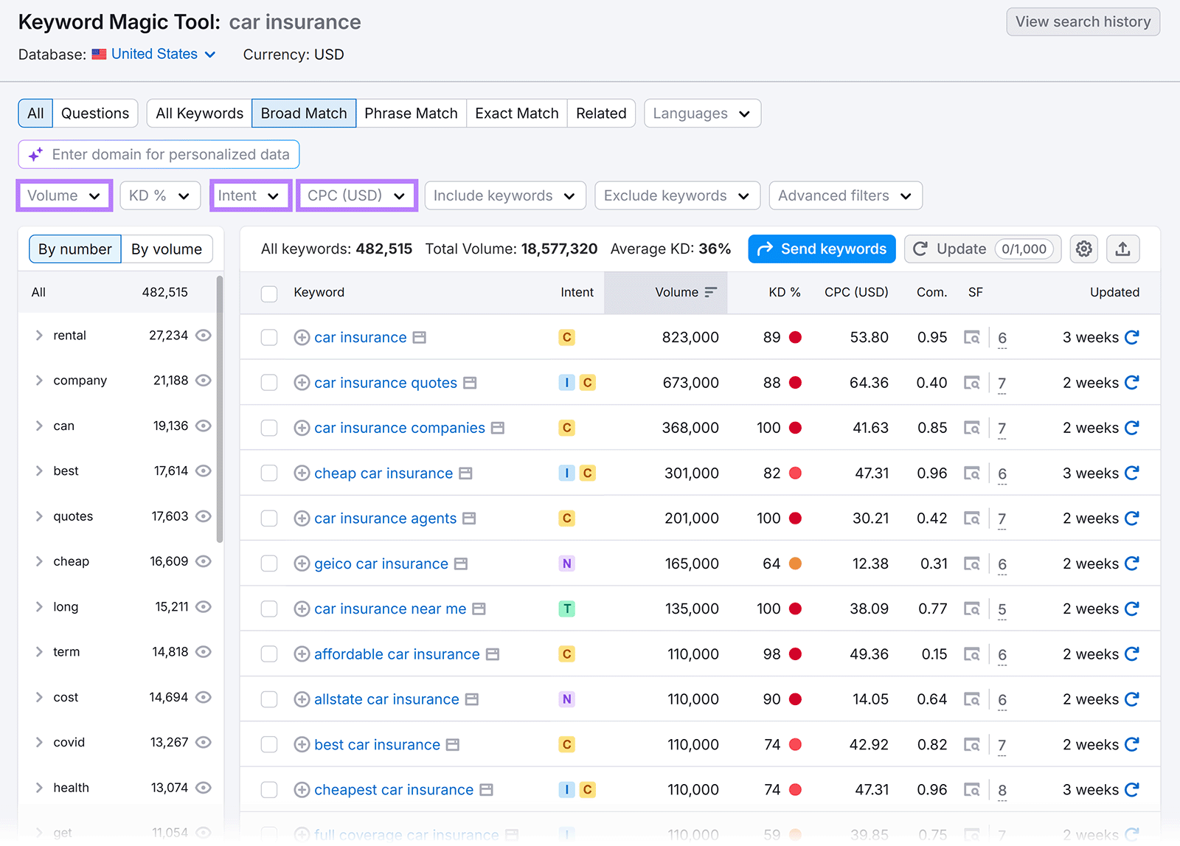
Task: Open the cheapest car insurance keyword link
Action: coord(394,790)
